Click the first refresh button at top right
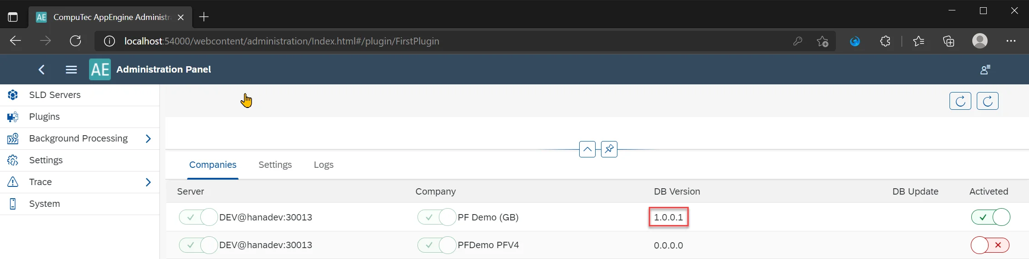1029x259 pixels. click(x=960, y=101)
